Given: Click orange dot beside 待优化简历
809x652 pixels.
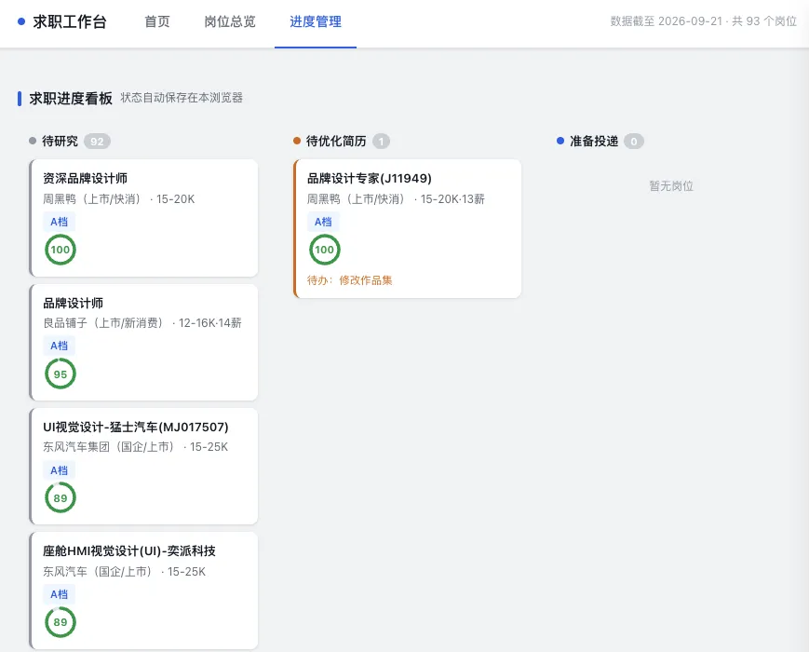Looking at the screenshot, I should point(297,141).
